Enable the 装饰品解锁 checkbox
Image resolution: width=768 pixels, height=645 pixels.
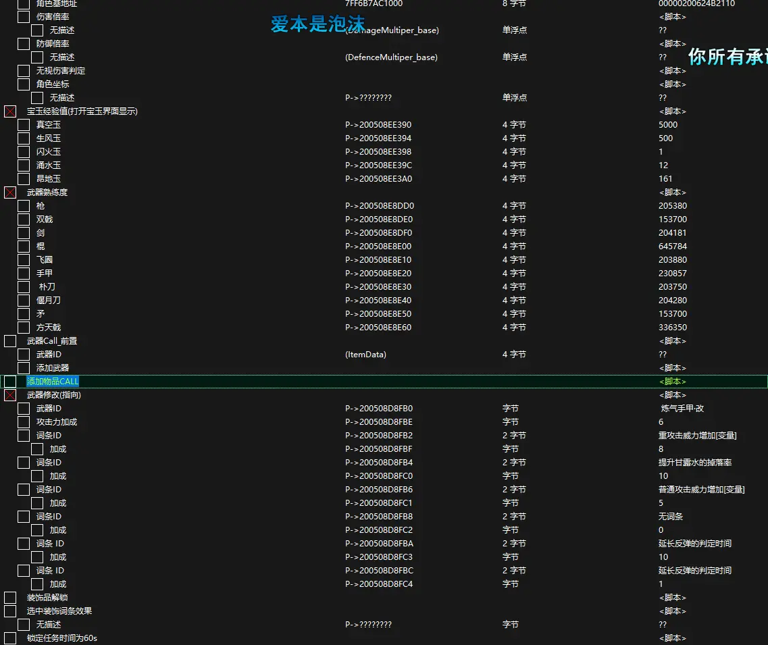tap(10, 598)
